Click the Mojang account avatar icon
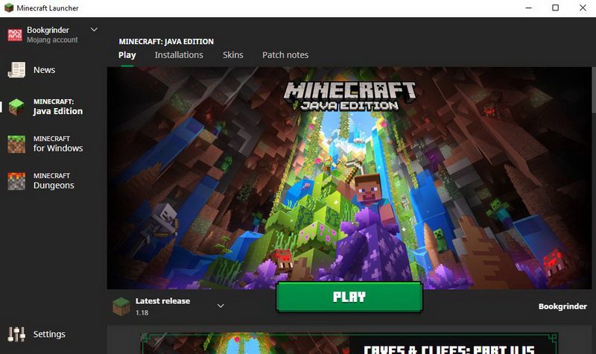Viewport: 596px width, 354px height. [x=15, y=34]
